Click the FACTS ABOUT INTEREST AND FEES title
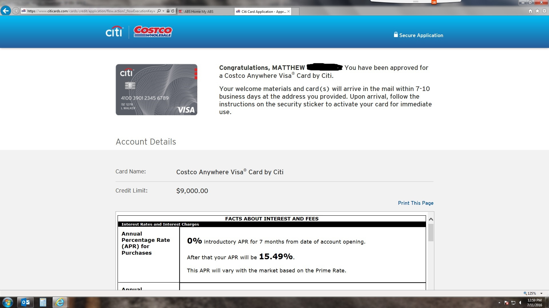The height and width of the screenshot is (308, 549). [x=272, y=219]
